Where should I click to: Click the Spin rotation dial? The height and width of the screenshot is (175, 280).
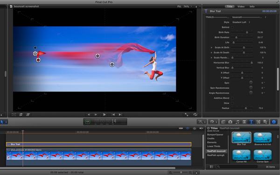(x=251, y=83)
